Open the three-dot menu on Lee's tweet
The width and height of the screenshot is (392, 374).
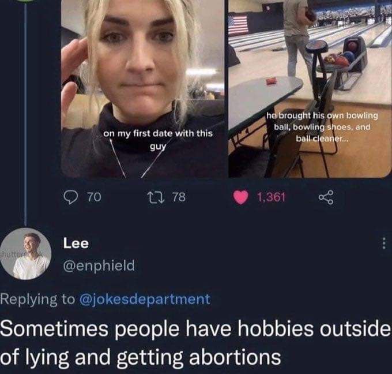coord(384,243)
